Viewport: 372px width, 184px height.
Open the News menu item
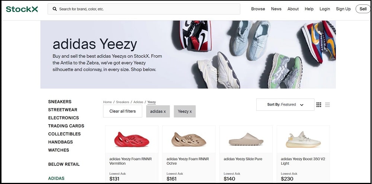[x=276, y=9]
